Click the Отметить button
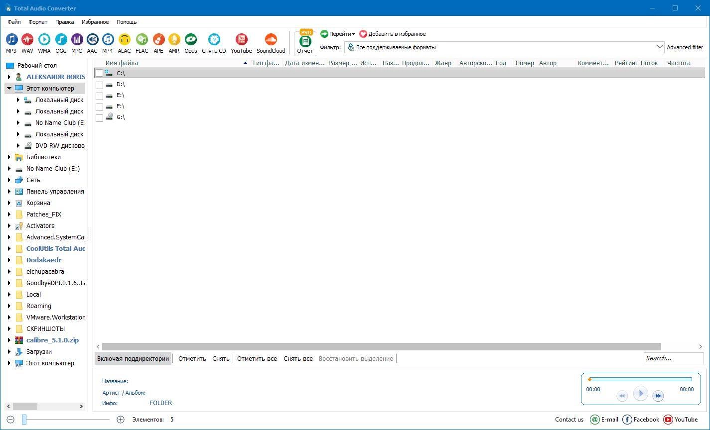This screenshot has height=430, width=710. pyautogui.click(x=192, y=358)
